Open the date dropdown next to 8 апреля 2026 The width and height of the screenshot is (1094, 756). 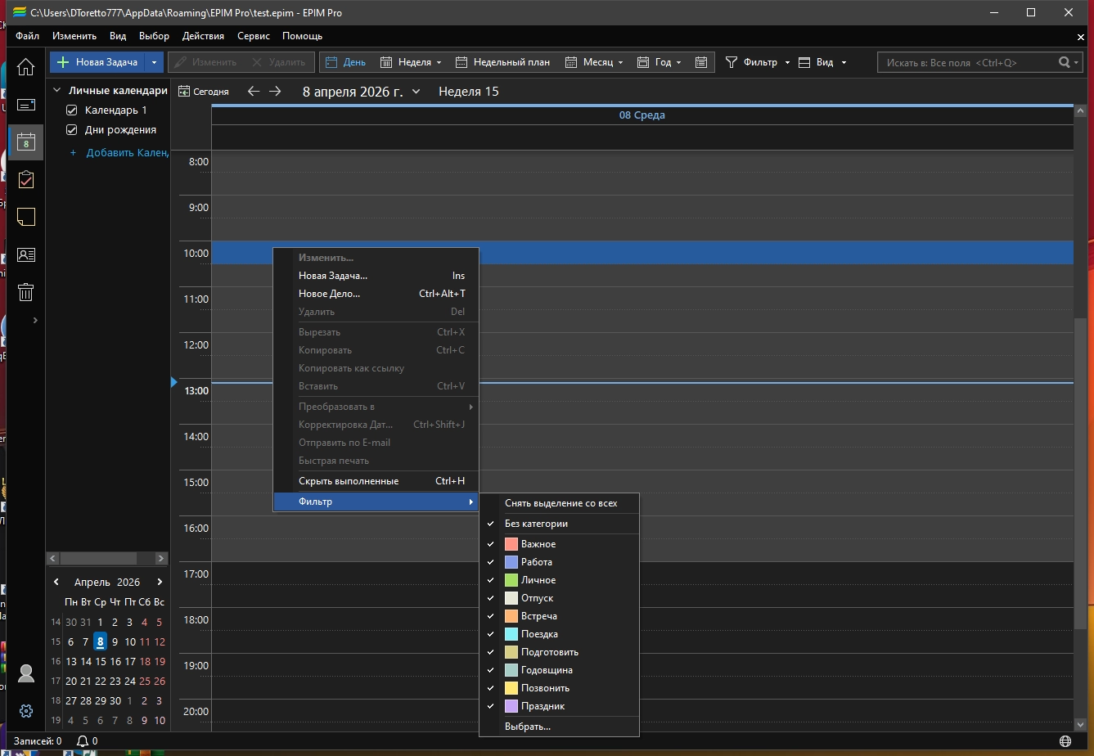click(416, 92)
